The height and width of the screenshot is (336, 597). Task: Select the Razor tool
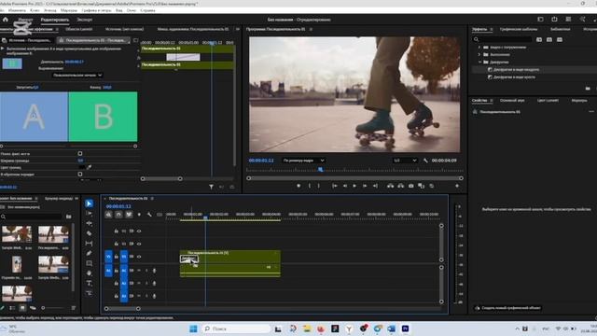(90, 233)
